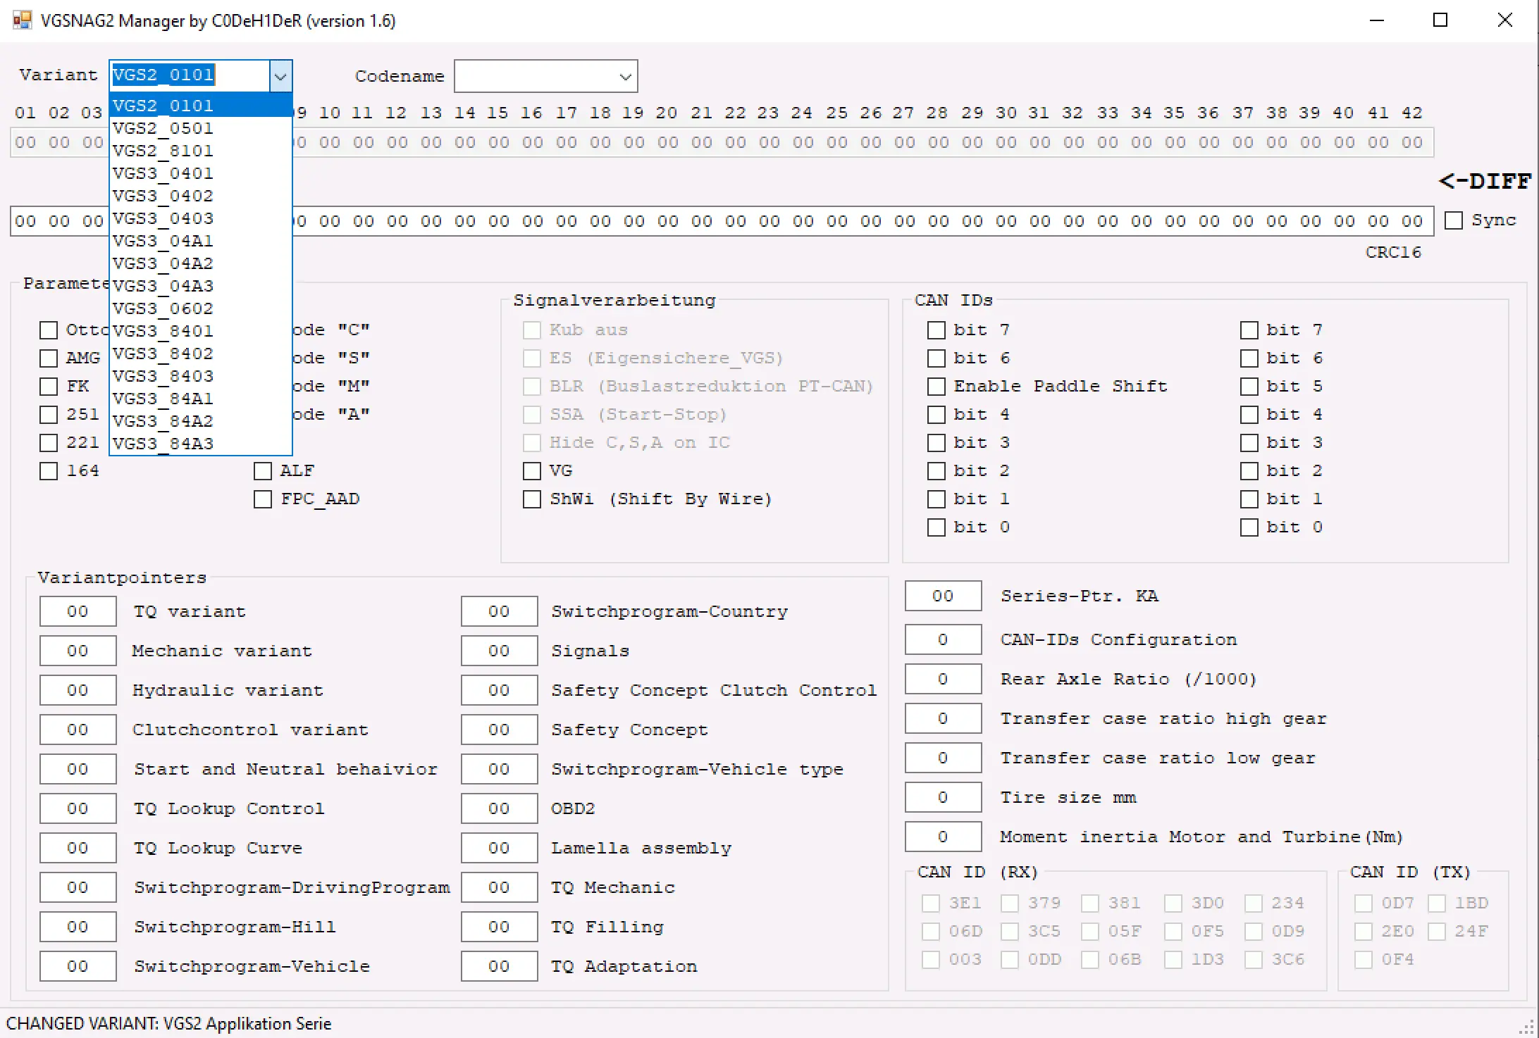This screenshot has width=1539, height=1038.
Task: Click the Signals value field
Action: click(499, 651)
